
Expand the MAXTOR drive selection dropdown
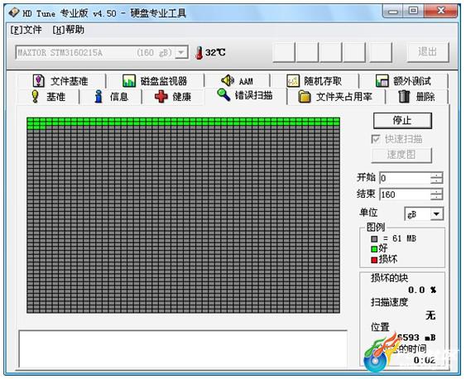(x=181, y=53)
